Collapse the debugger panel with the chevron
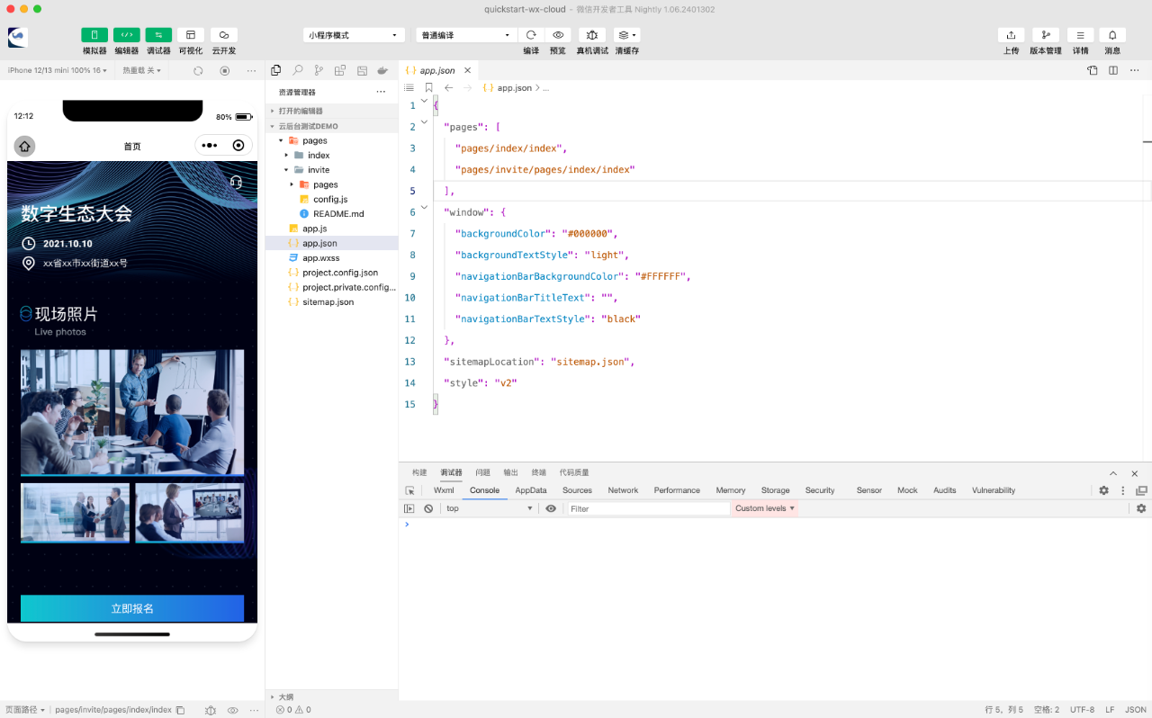 click(1113, 473)
